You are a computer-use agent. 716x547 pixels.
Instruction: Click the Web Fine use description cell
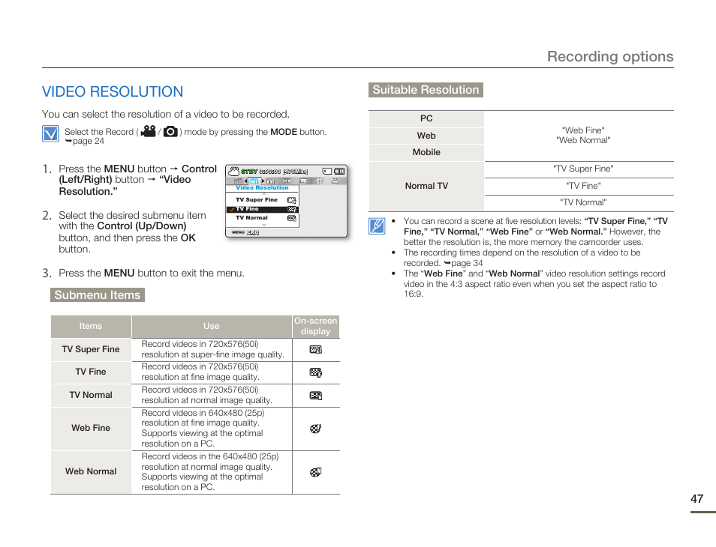click(212, 428)
